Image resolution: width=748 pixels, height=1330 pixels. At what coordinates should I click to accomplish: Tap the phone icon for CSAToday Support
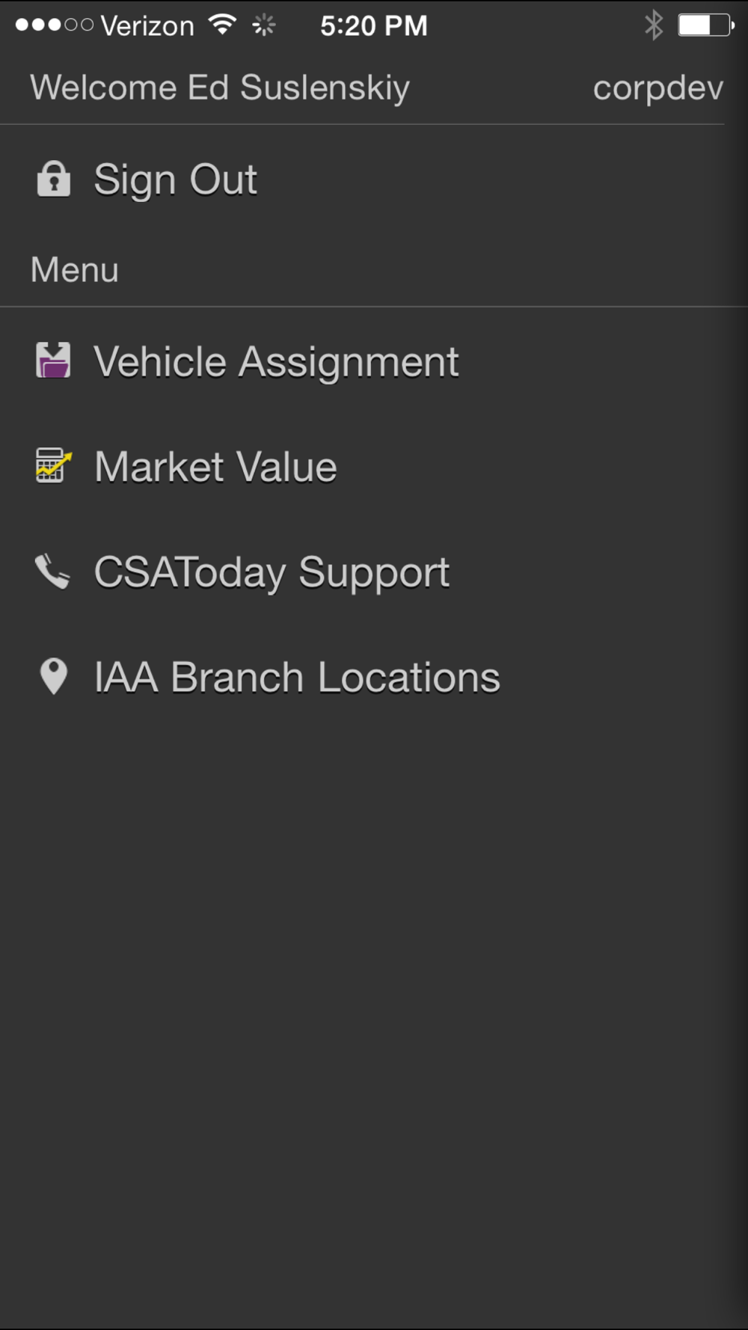pyautogui.click(x=52, y=571)
